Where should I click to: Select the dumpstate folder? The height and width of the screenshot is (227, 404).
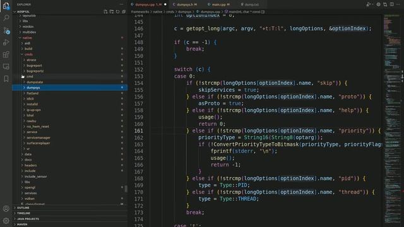tap(69, 82)
